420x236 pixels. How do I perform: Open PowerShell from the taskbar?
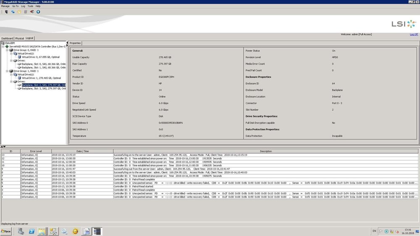(31, 231)
